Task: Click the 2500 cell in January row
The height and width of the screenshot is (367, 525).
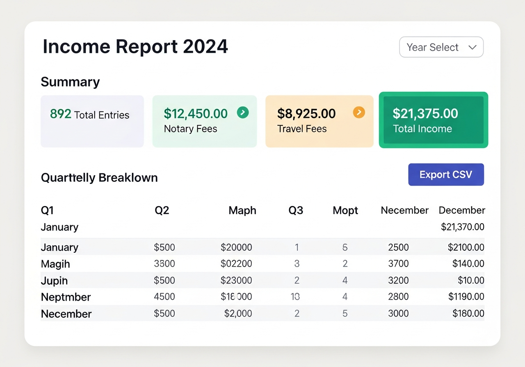Action: click(398, 247)
